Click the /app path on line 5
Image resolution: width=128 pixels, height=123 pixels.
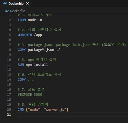click(x=38, y=35)
